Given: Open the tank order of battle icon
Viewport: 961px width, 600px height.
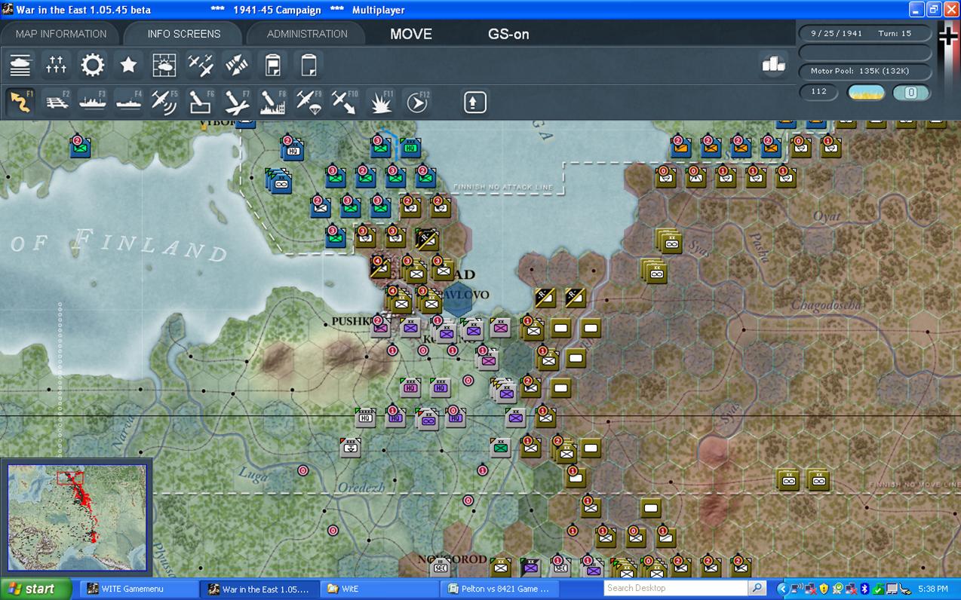Looking at the screenshot, I should [x=20, y=65].
